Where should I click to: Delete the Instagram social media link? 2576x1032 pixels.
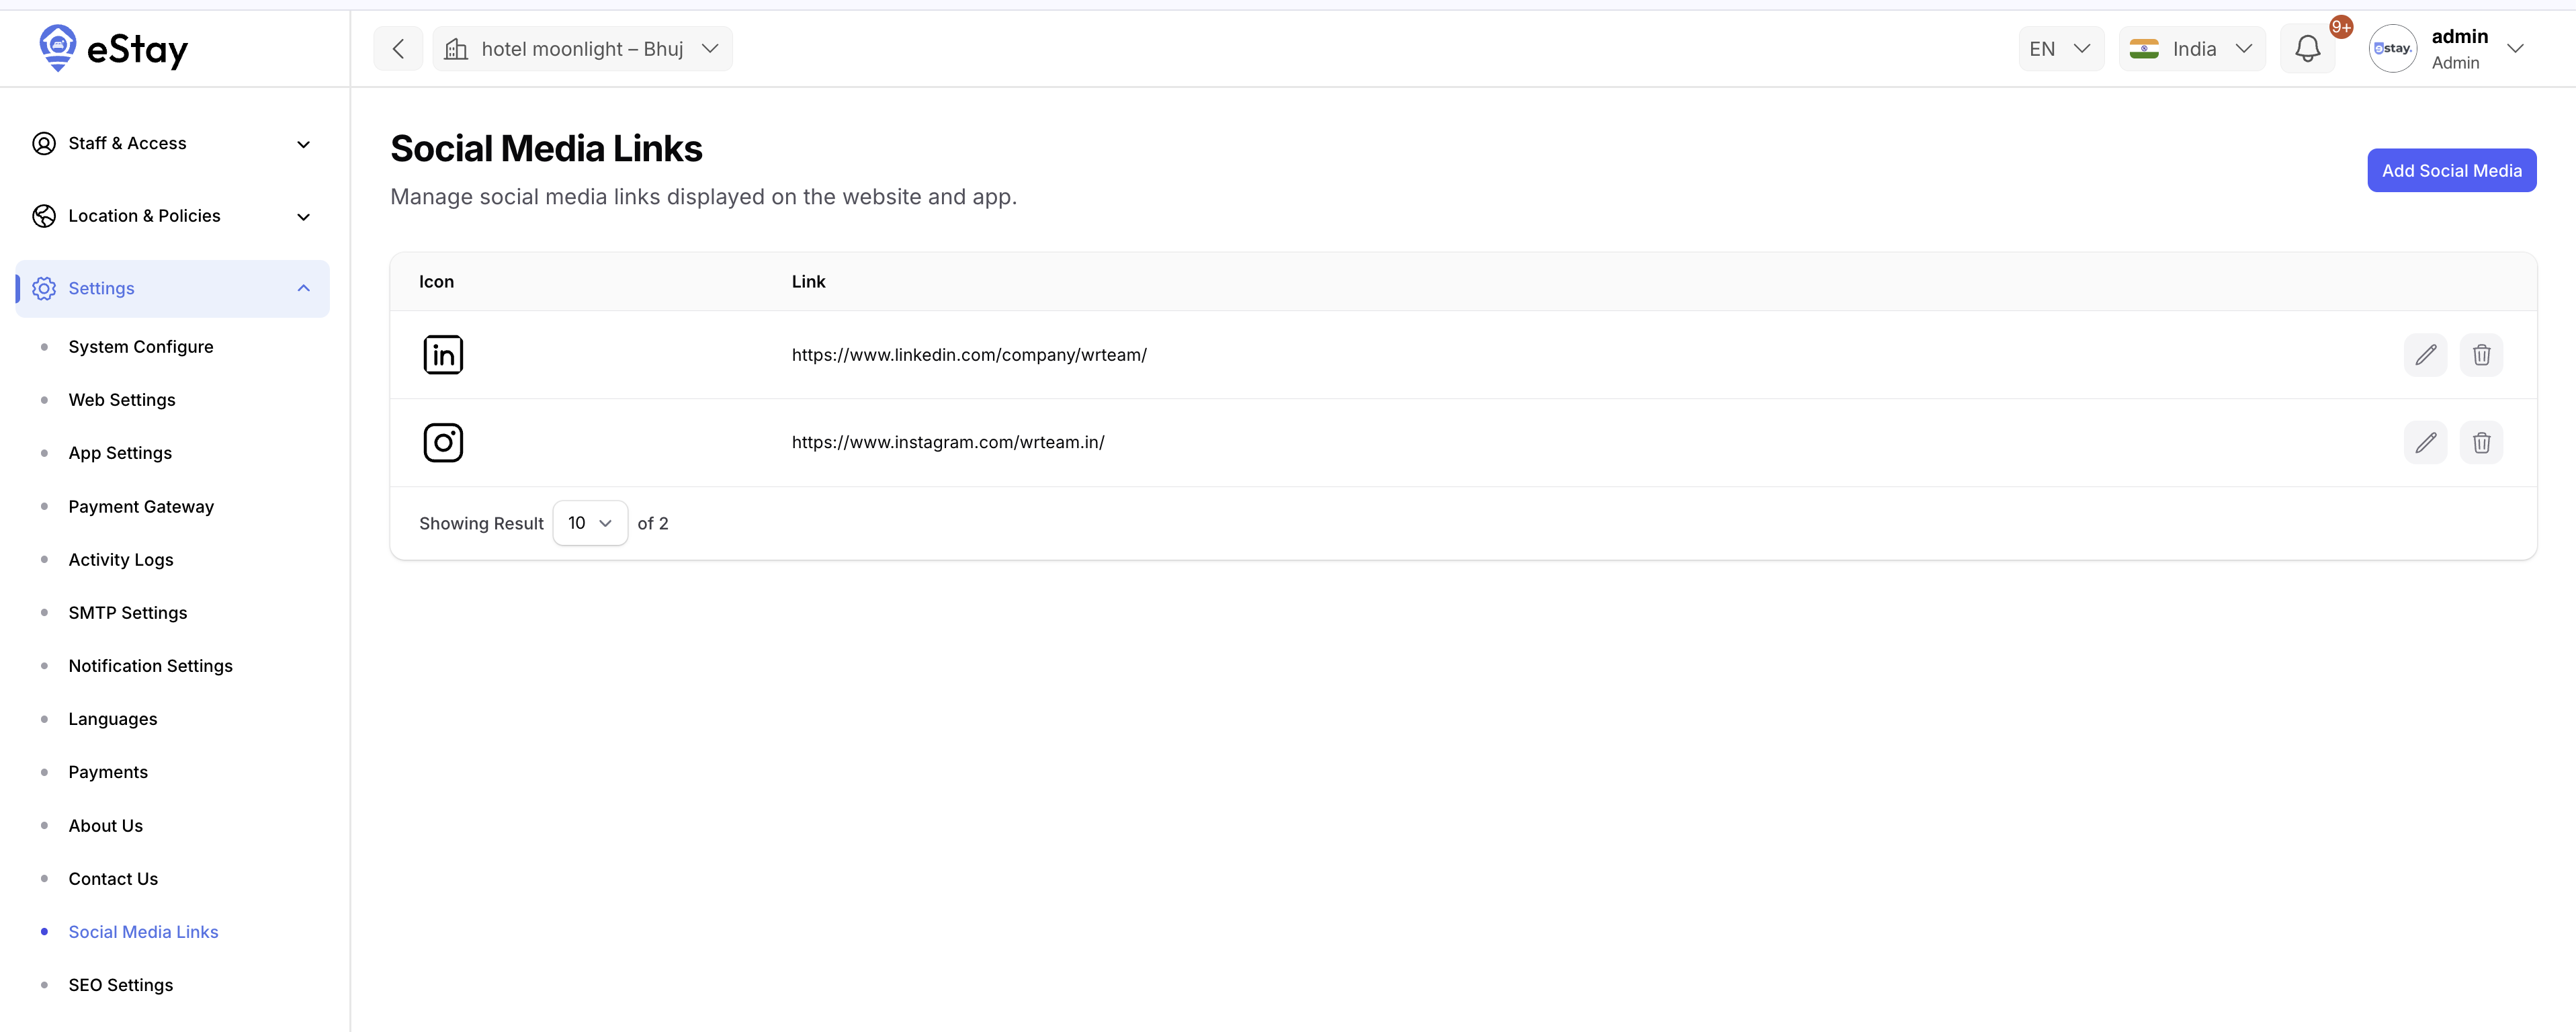click(2481, 443)
